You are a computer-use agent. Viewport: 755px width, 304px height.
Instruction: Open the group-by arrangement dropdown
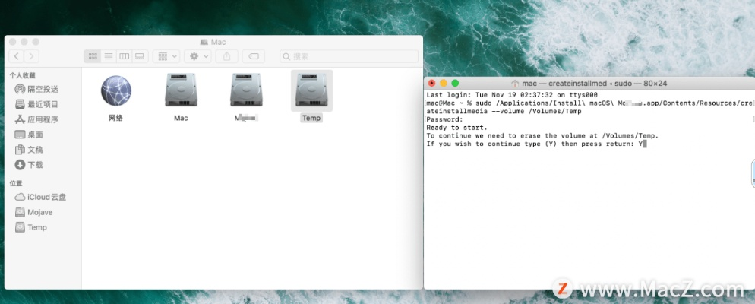pos(166,56)
